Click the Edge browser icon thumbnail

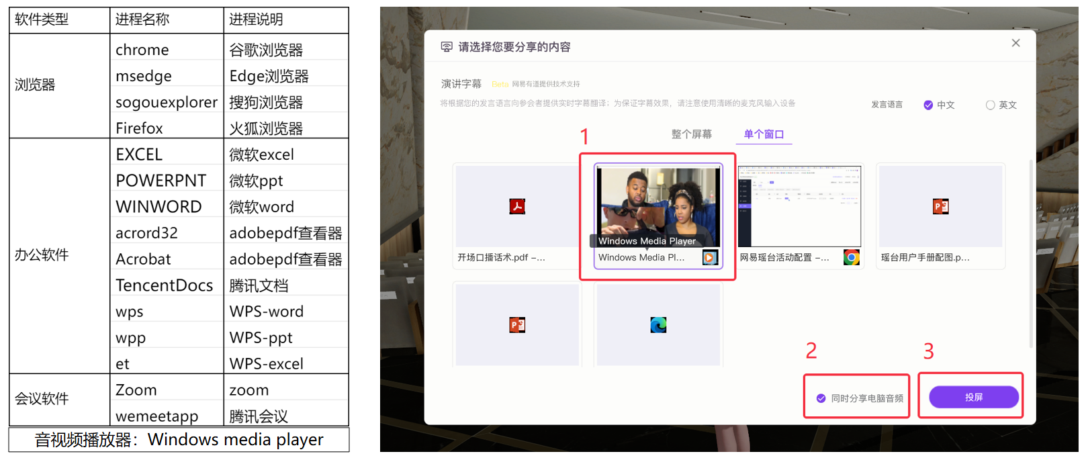click(x=658, y=325)
